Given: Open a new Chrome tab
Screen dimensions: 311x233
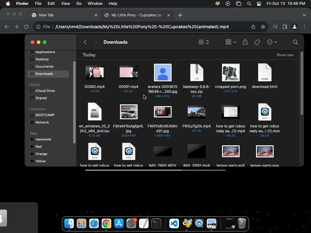Looking at the screenshot, I should click(180, 15).
